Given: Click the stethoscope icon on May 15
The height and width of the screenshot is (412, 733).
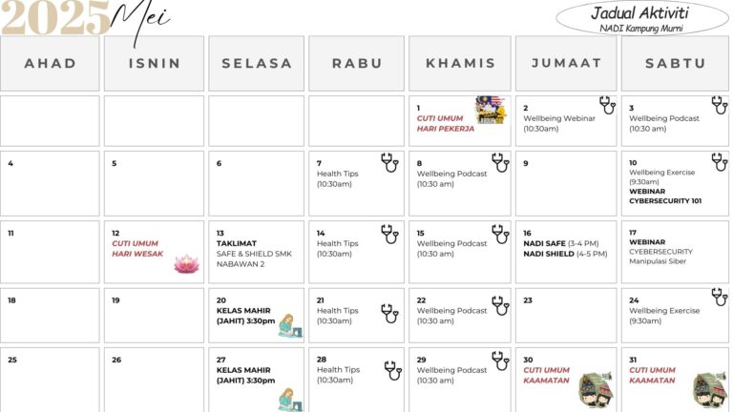Looking at the screenshot, I should point(500,235).
